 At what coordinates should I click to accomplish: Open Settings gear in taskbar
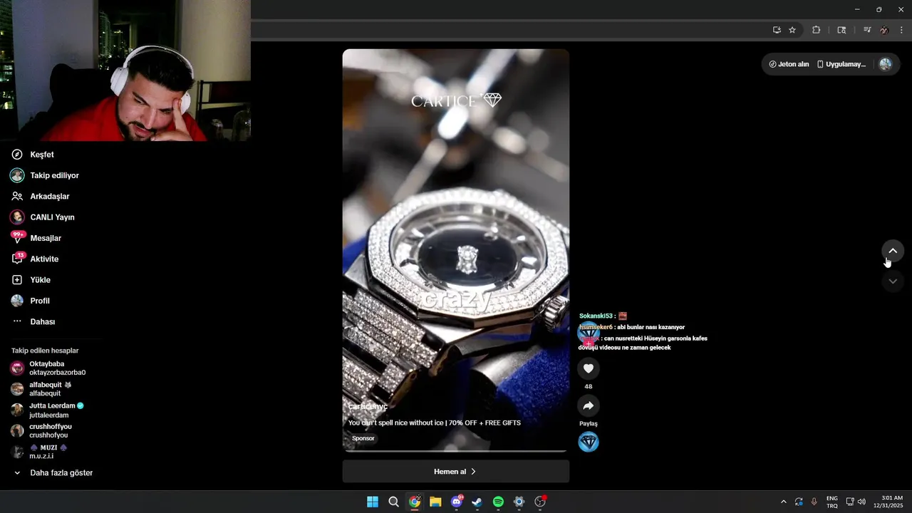pos(519,502)
